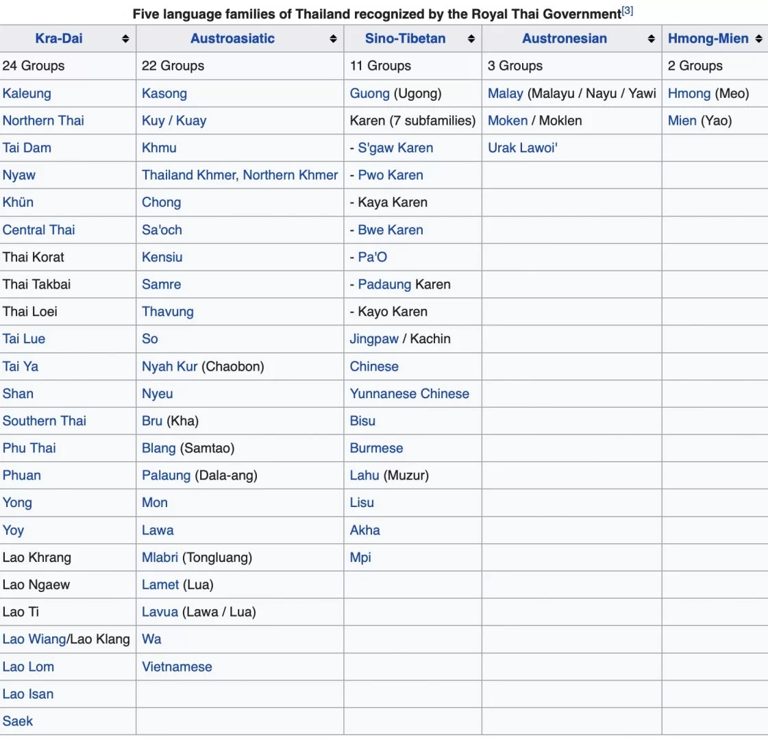Open the Jingpaw link
Image resolution: width=768 pixels, height=740 pixels.
[374, 339]
